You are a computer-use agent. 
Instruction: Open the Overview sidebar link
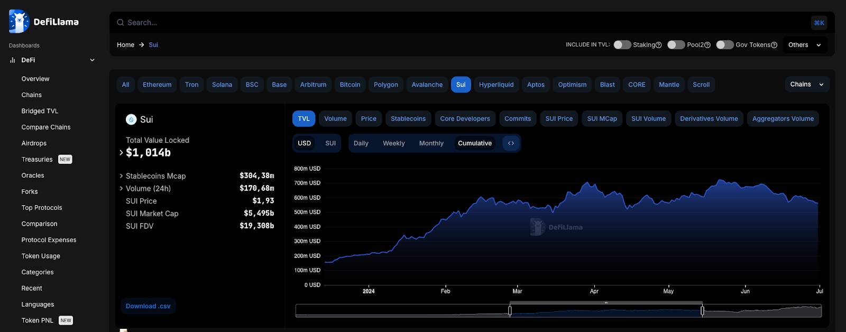[x=35, y=79]
